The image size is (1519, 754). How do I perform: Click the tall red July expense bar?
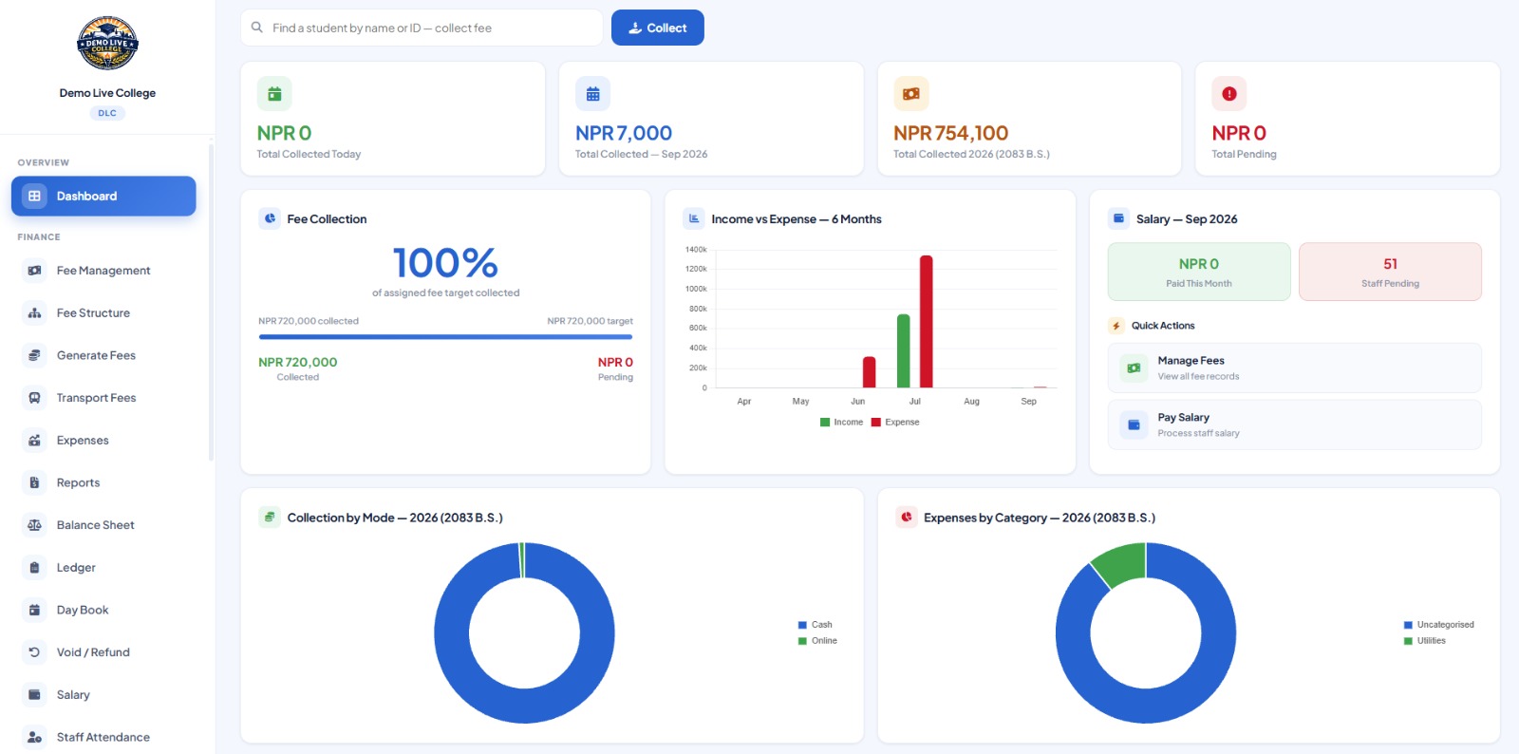pos(926,321)
